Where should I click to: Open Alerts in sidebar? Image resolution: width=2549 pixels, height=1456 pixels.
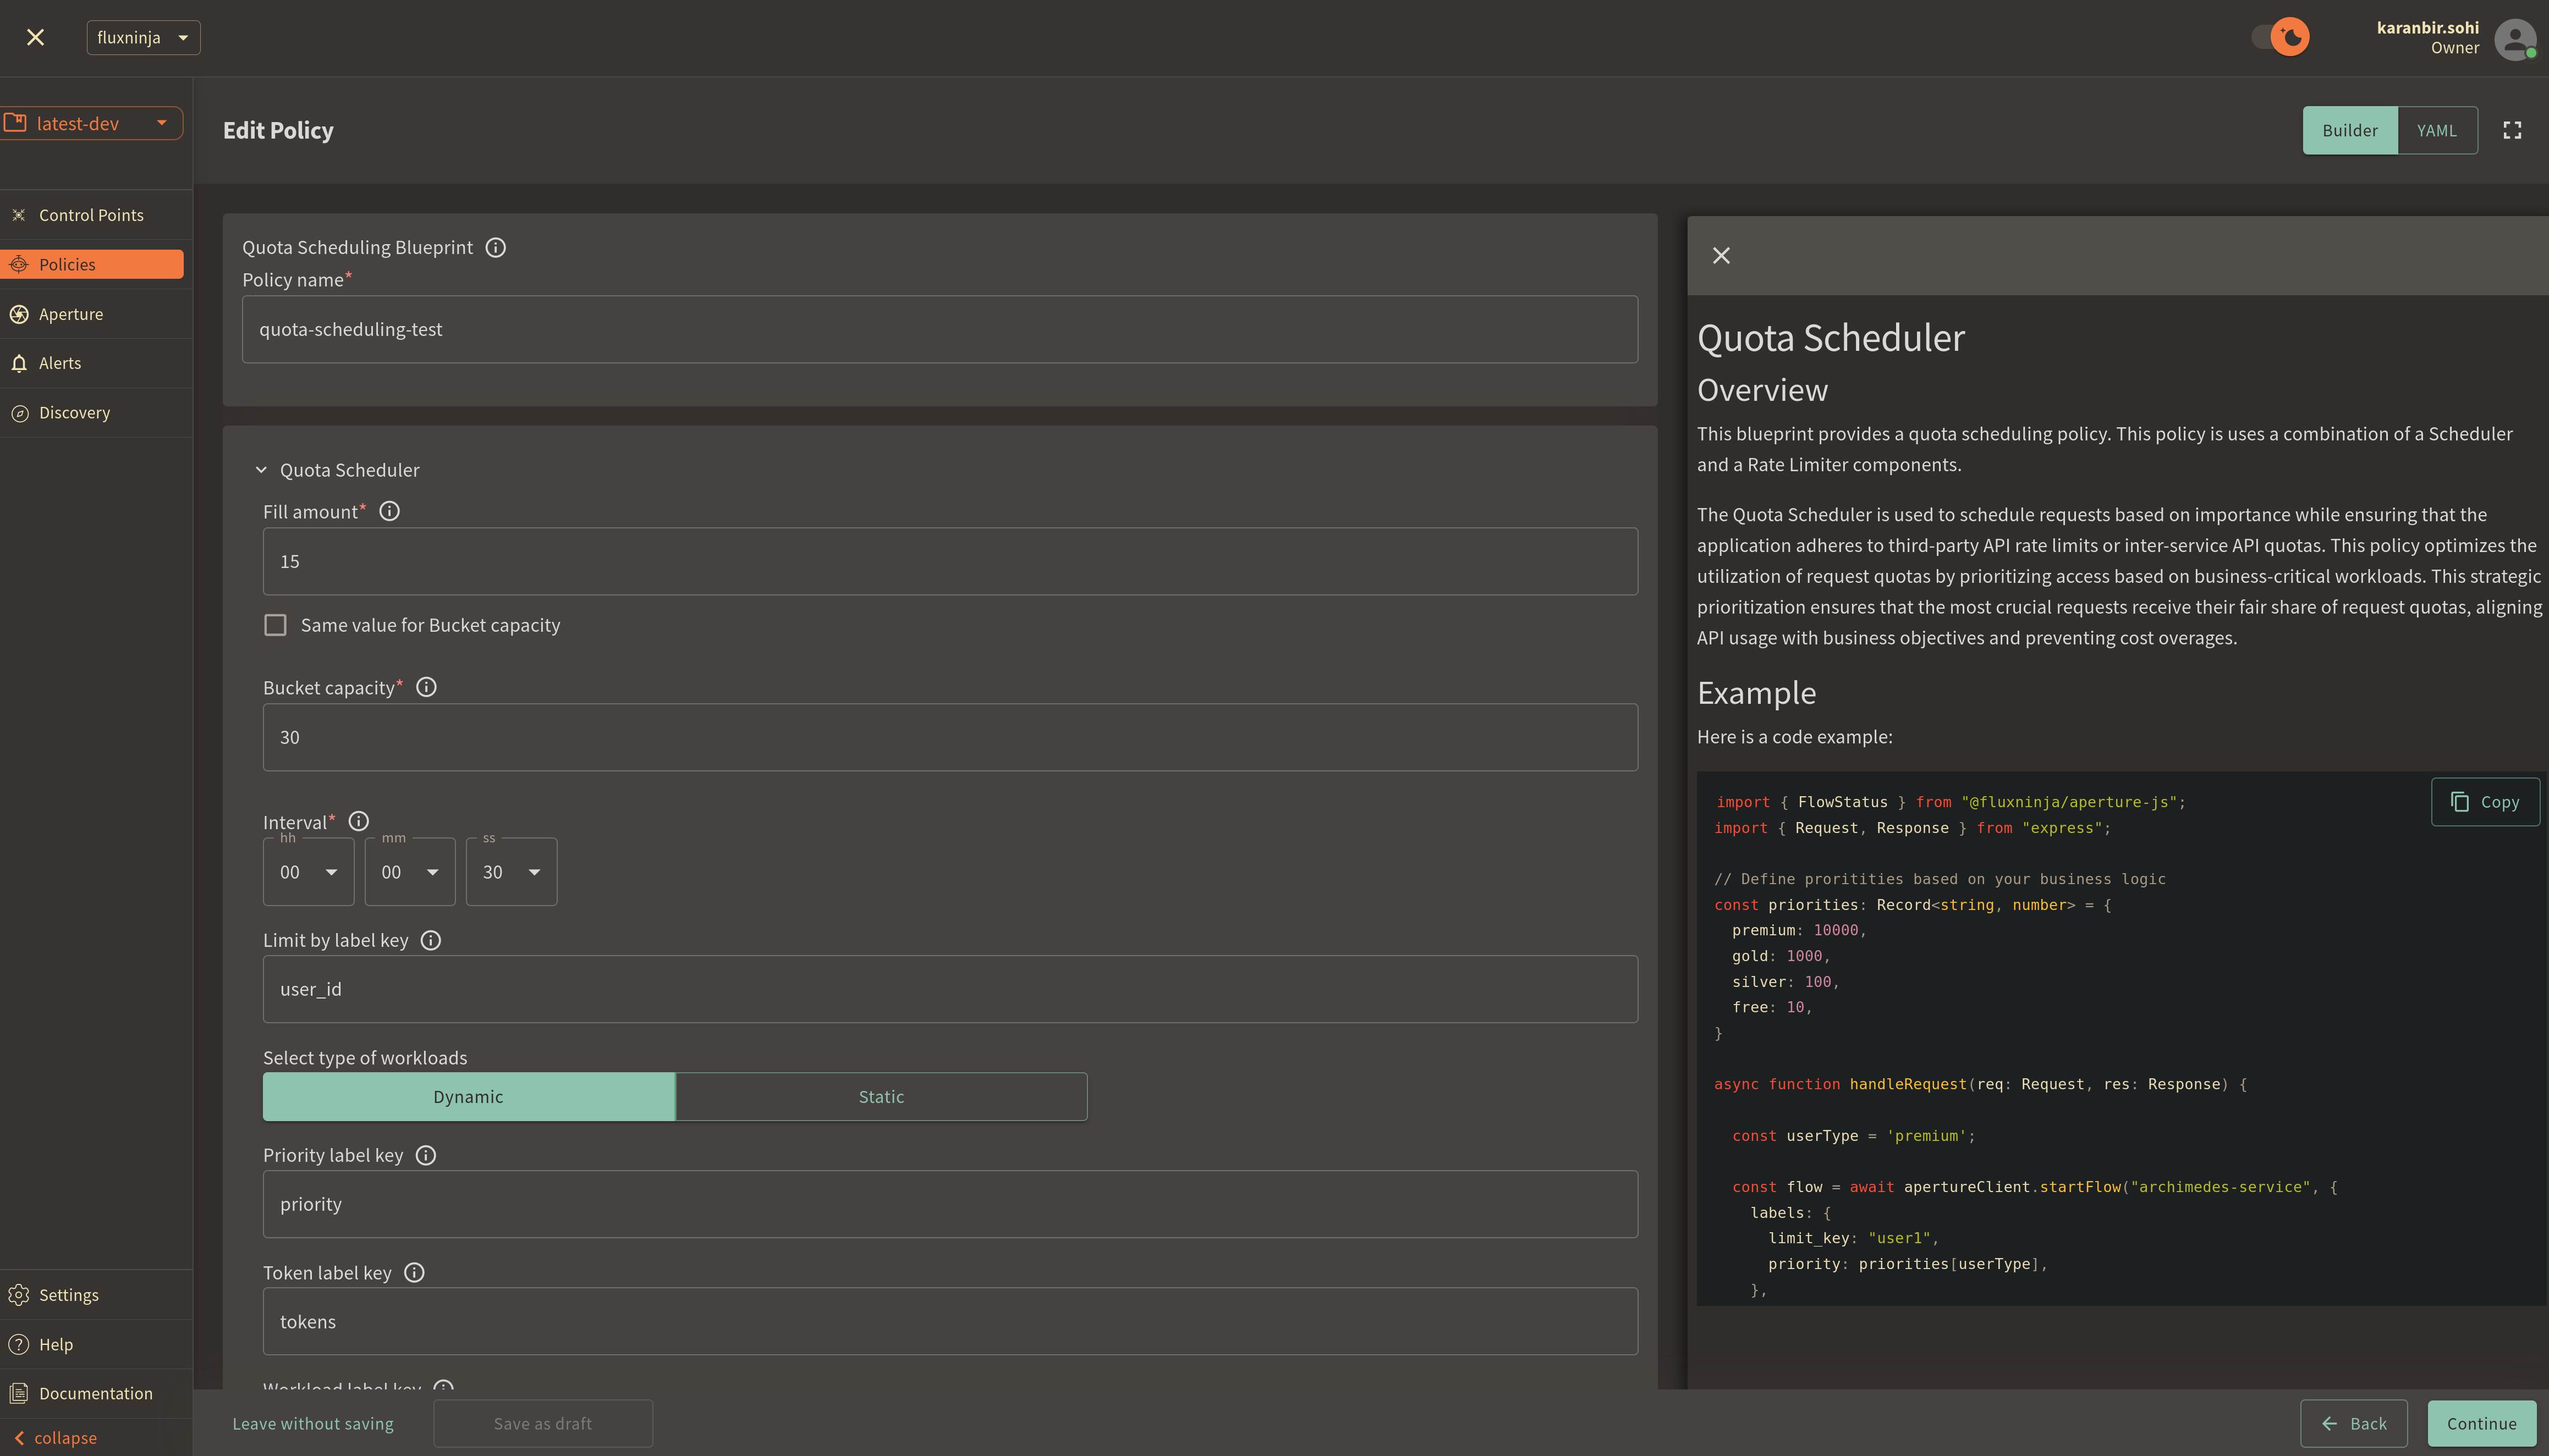tap(91, 363)
